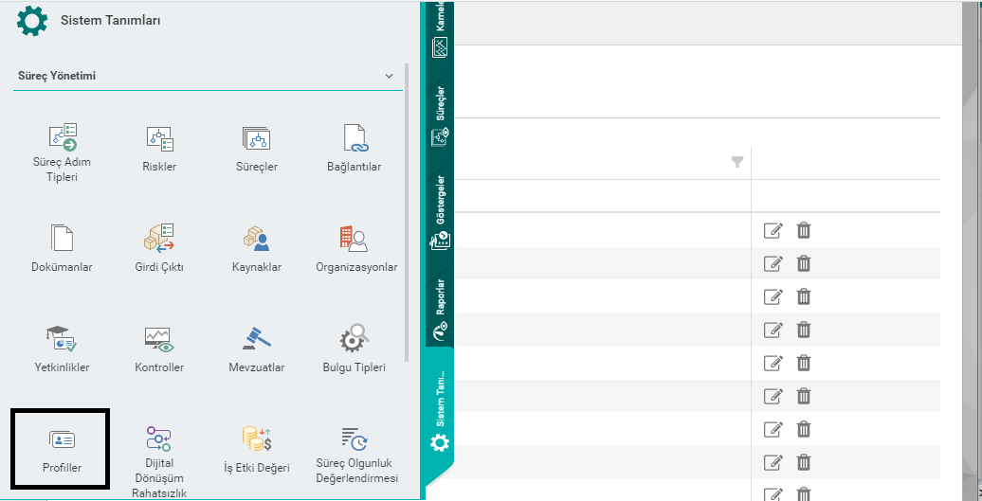
Task: Delete the fourth table row
Action: (804, 330)
